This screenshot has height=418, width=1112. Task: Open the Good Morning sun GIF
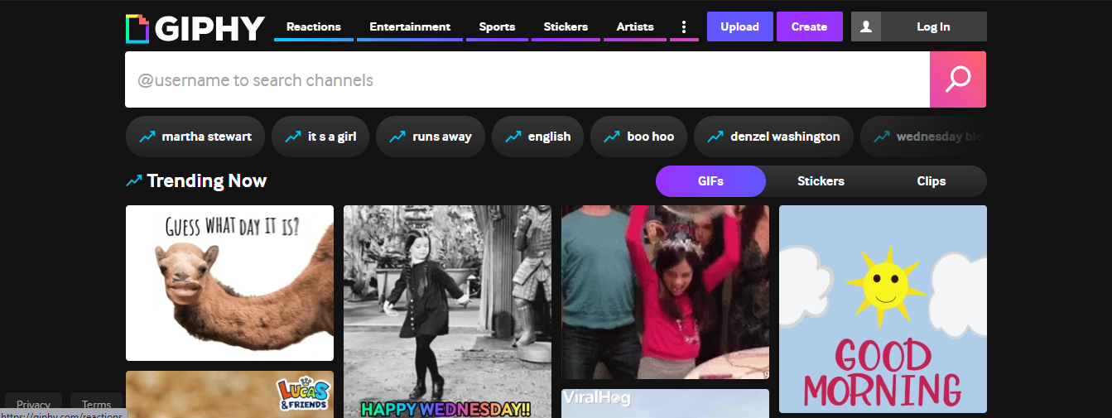[x=883, y=309]
